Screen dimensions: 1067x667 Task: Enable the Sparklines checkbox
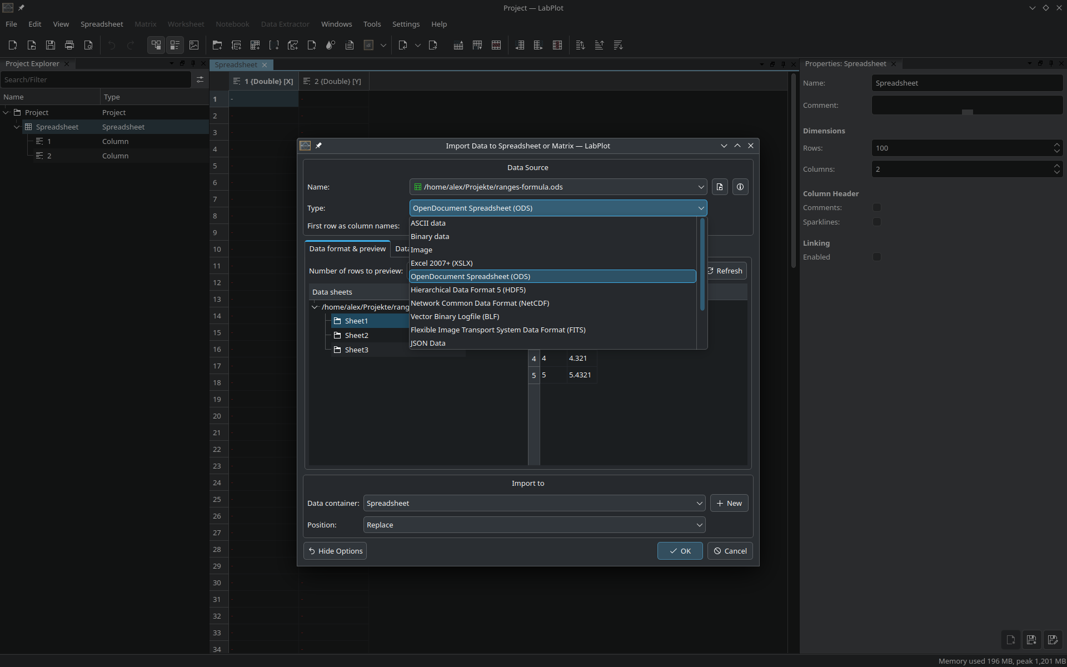click(x=877, y=222)
